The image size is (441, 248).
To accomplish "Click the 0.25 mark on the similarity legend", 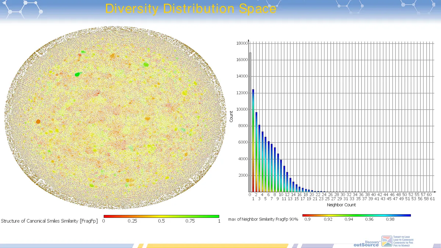I will [x=133, y=221].
